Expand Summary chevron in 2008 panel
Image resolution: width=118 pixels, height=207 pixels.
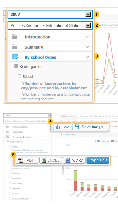coord(87,47)
